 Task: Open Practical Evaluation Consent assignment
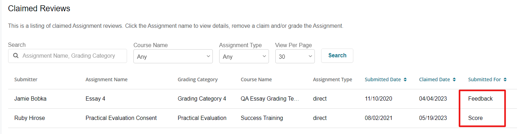pos(121,118)
